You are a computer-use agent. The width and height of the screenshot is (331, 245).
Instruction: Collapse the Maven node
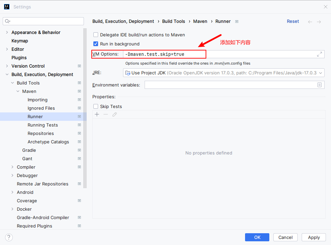pyautogui.click(x=18, y=91)
